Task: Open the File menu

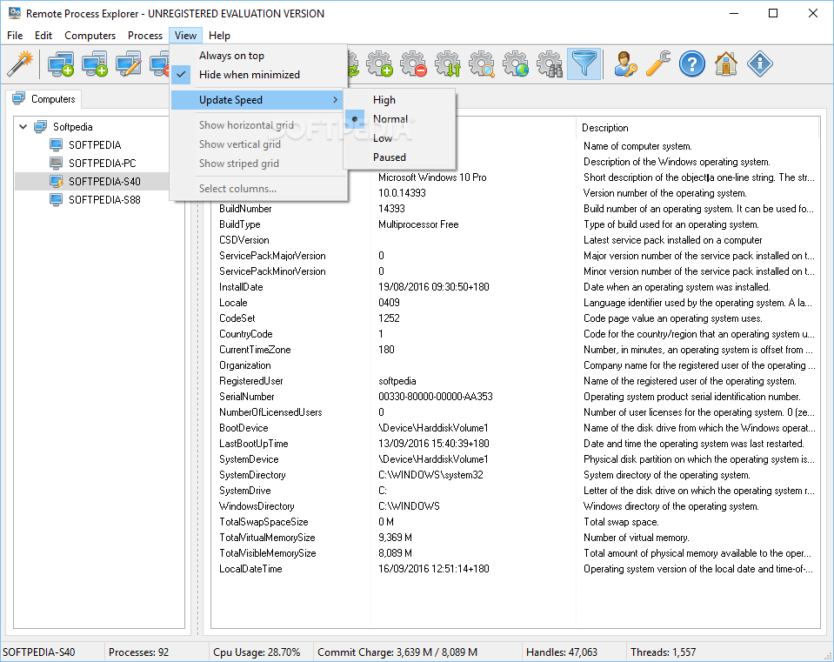Action: [15, 36]
